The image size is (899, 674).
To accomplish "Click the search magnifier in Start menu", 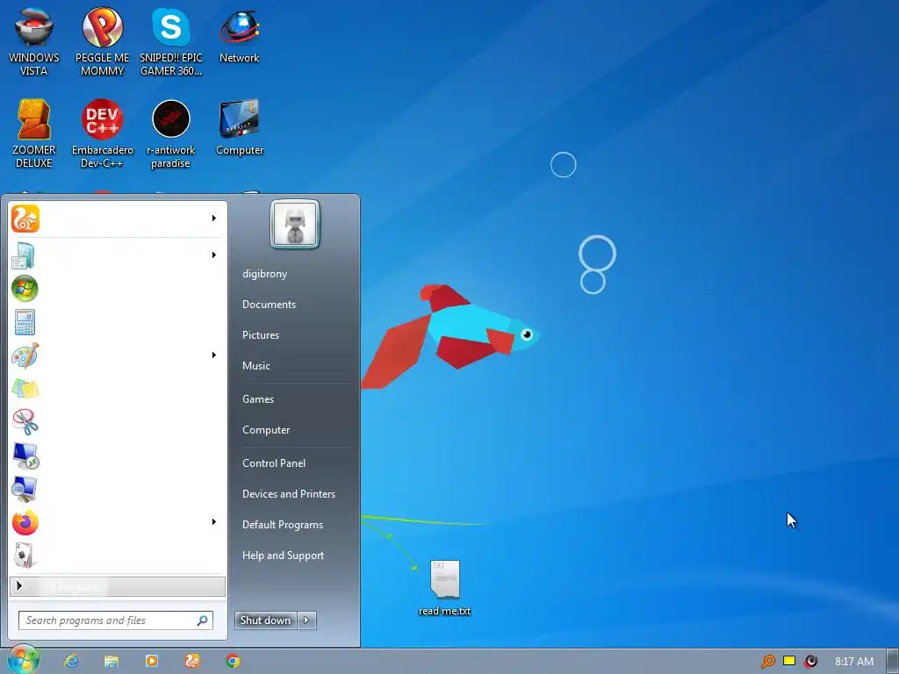I will click(203, 620).
